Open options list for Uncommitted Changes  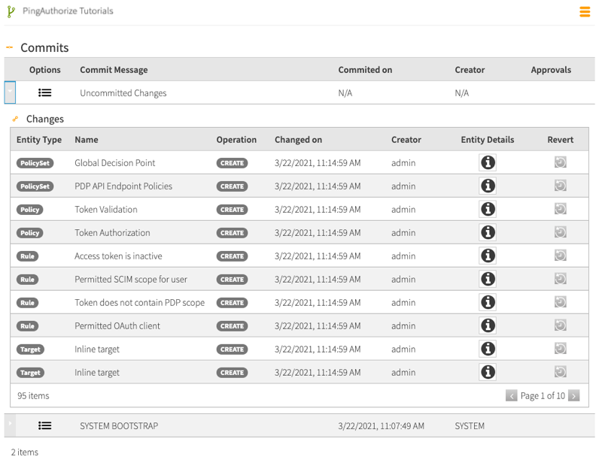pyautogui.click(x=45, y=93)
